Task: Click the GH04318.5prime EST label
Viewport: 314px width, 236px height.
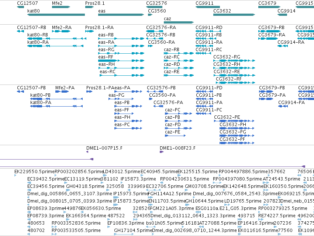Action: [x=85, y=186]
